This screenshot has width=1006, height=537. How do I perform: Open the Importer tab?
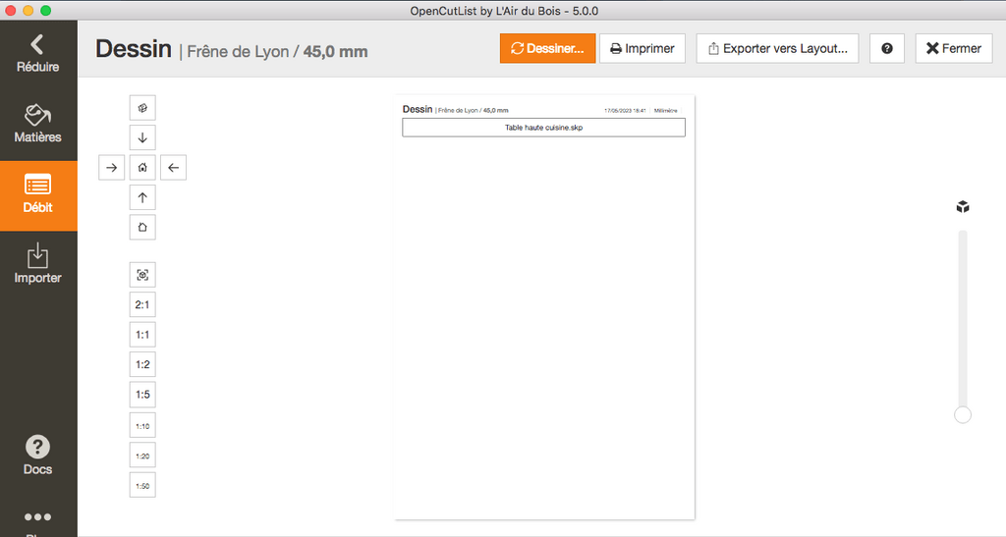37,265
